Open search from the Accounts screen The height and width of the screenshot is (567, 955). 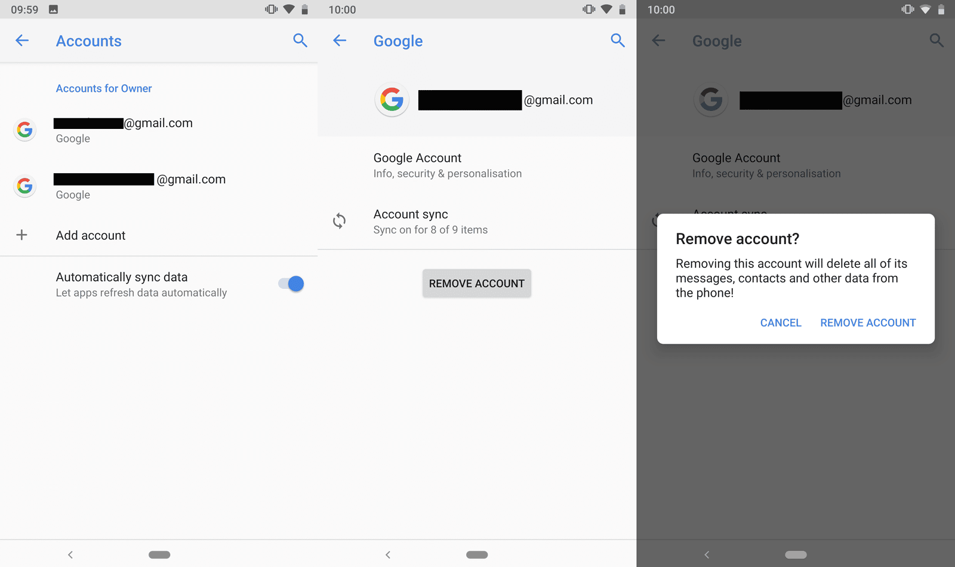[300, 41]
